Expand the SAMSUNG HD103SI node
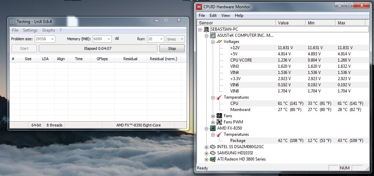 [207, 153]
